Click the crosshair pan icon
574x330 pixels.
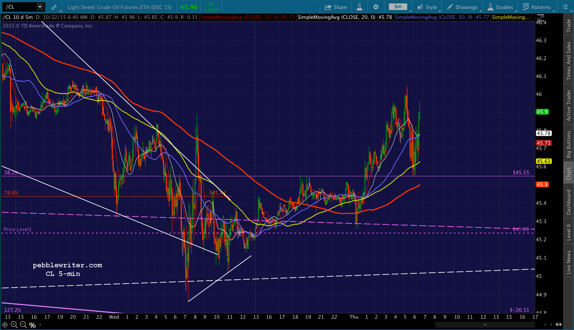click(x=5, y=325)
